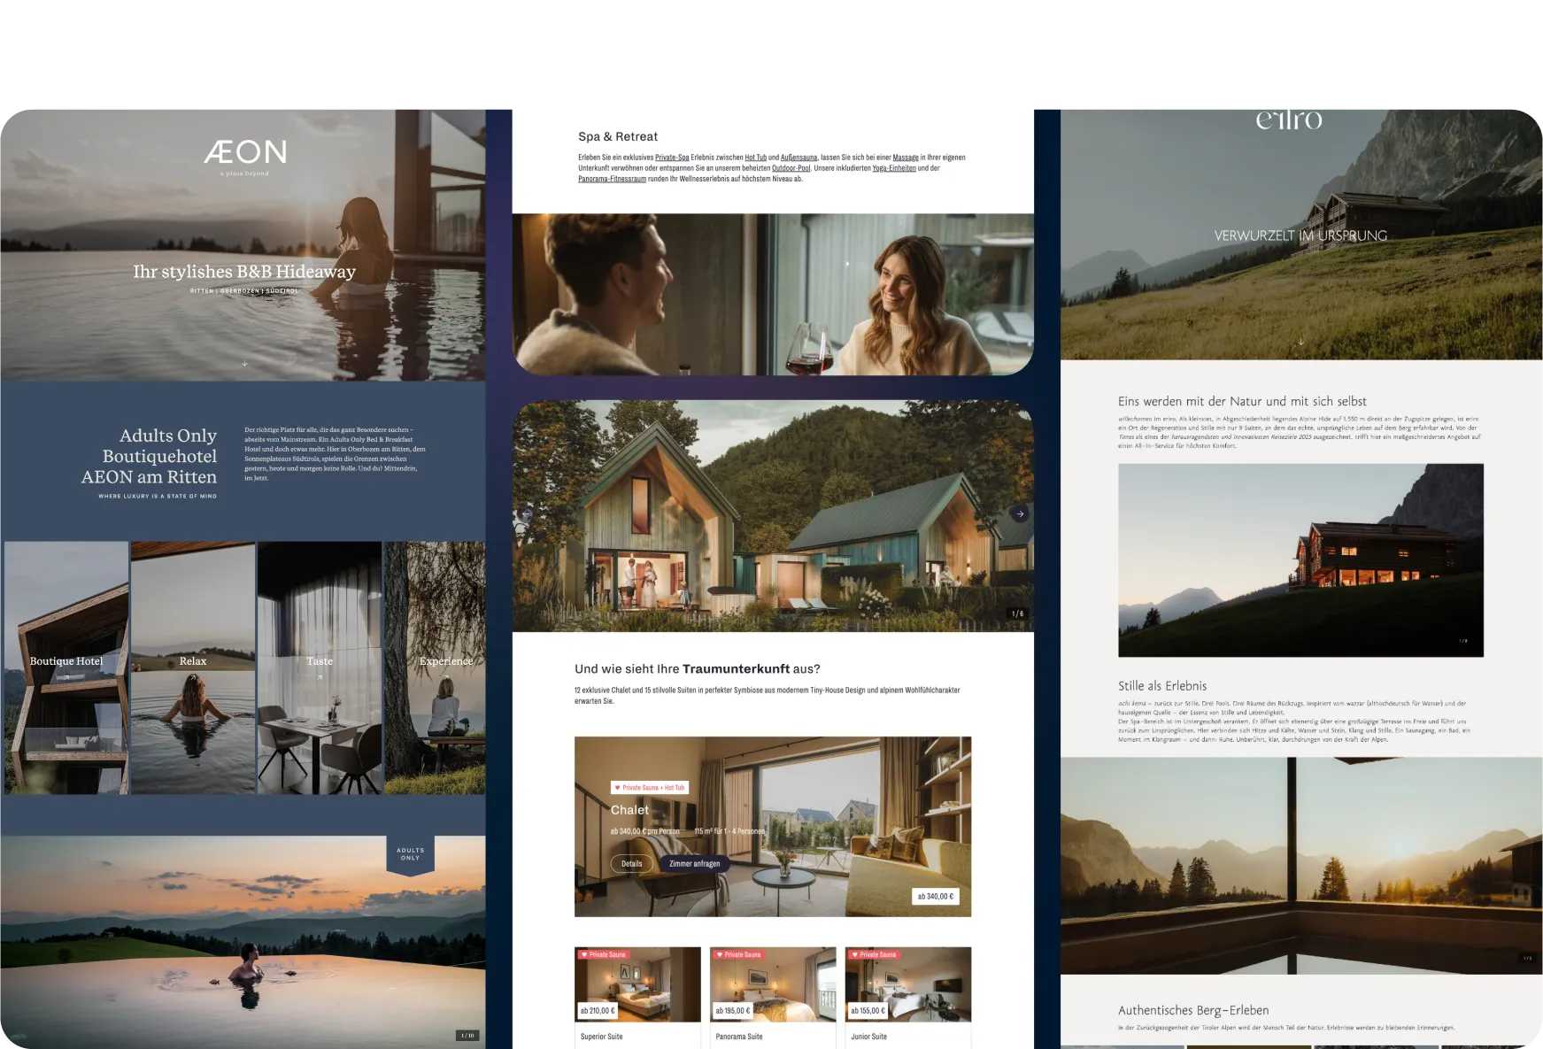Click the 'Stille als Erlebnis' heading
1543x1049 pixels.
click(x=1162, y=686)
